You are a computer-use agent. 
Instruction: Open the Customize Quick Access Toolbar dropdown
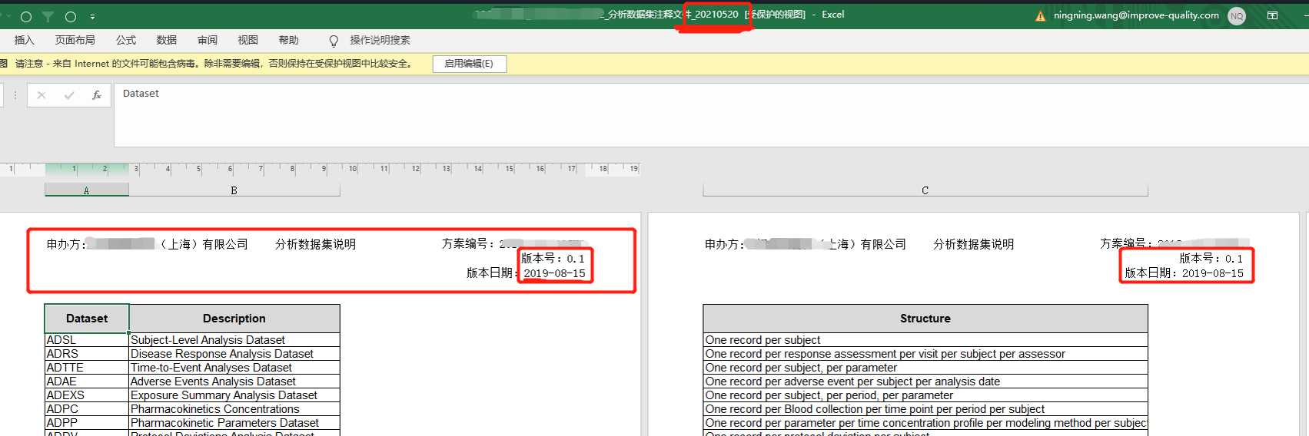[92, 16]
